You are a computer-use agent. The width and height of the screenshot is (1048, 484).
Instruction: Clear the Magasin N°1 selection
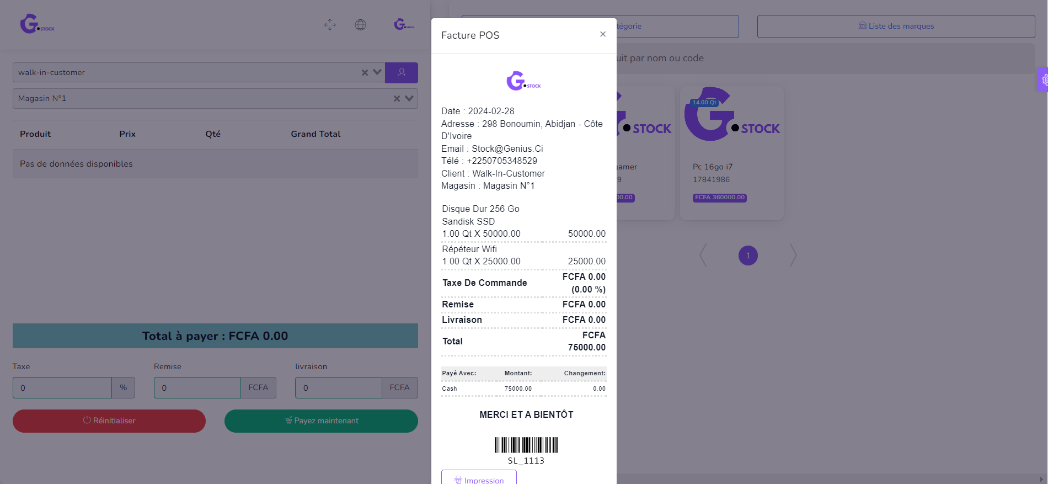pyautogui.click(x=397, y=98)
